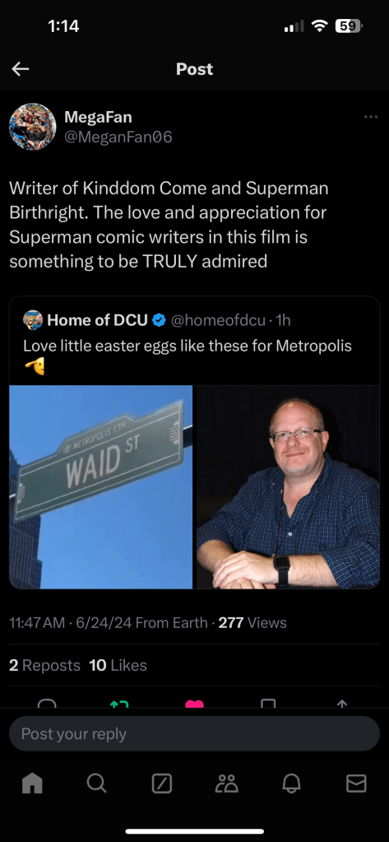Viewport: 389px width, 842px height.
Task: View the 10 Likes list
Action: click(x=118, y=665)
